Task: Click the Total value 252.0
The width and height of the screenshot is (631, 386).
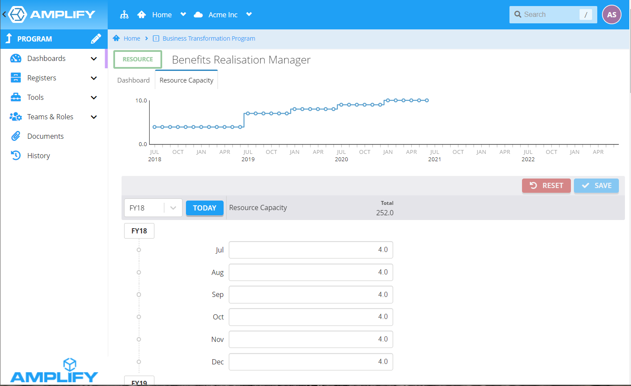Action: (385, 213)
